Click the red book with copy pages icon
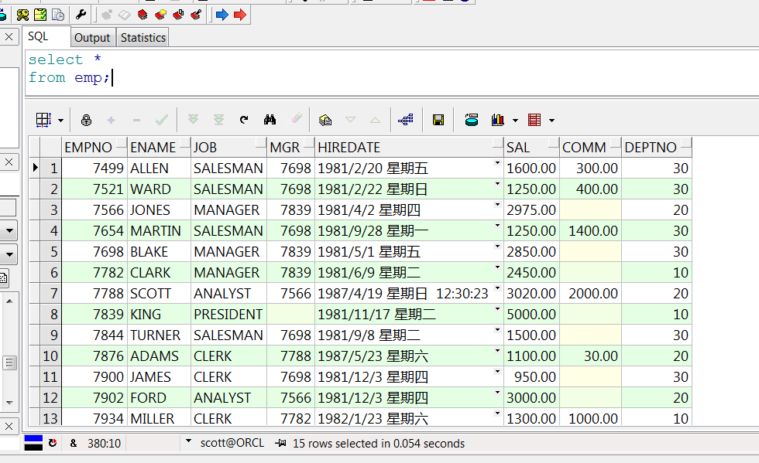 coord(178,15)
